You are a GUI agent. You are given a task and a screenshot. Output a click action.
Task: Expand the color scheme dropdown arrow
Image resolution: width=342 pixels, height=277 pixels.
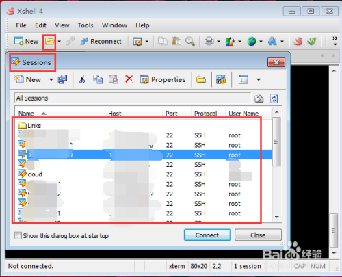(x=239, y=42)
